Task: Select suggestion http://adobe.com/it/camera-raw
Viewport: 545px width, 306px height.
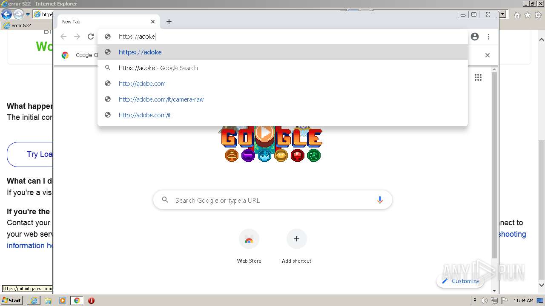Action: 283,99
